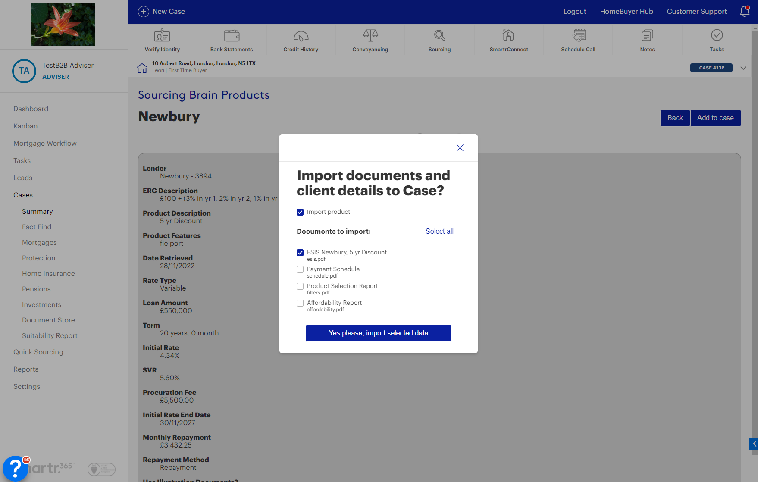This screenshot has height=482, width=758.
Task: Open the Credit History gauge icon
Action: point(301,35)
